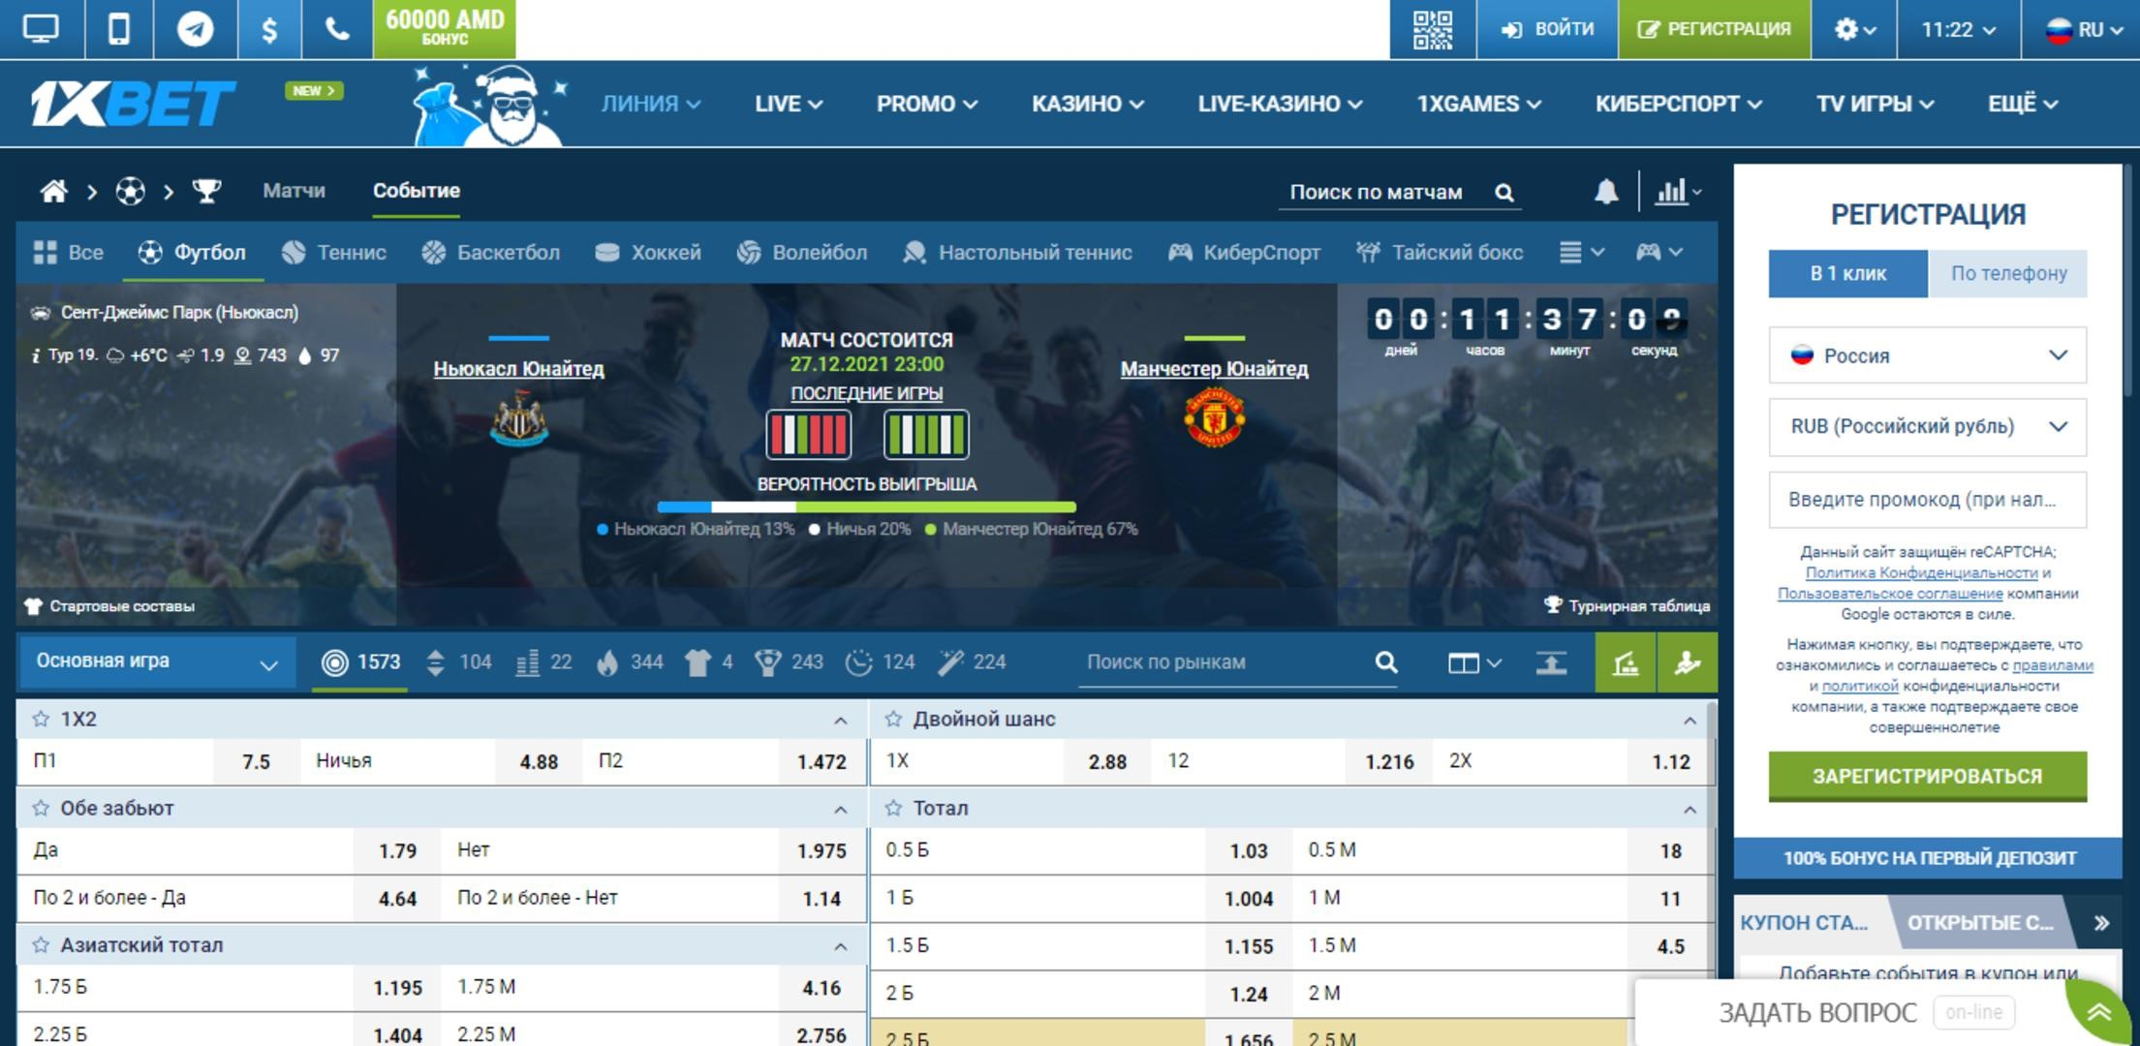Select the trophy 243 markets filter

tap(790, 662)
